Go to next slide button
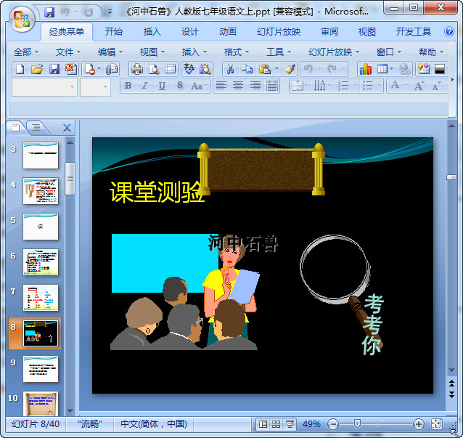 click(452, 394)
